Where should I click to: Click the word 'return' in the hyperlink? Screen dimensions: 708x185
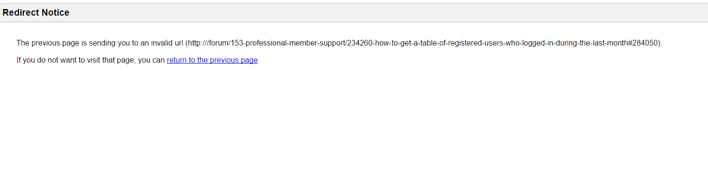177,60
